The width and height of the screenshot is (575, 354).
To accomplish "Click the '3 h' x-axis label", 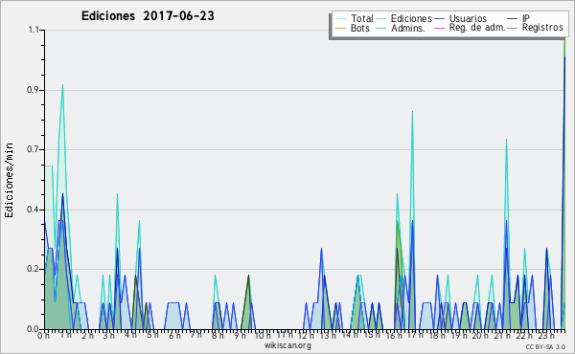I will pyautogui.click(x=108, y=336).
